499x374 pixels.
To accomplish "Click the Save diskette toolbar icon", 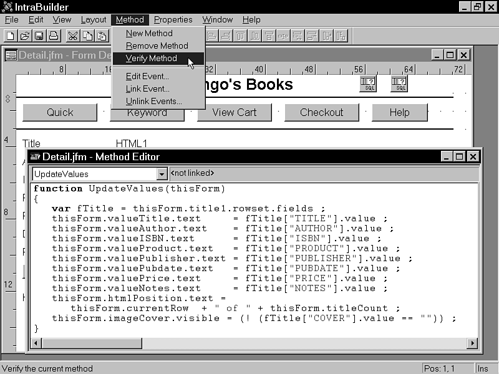I will 39,36.
